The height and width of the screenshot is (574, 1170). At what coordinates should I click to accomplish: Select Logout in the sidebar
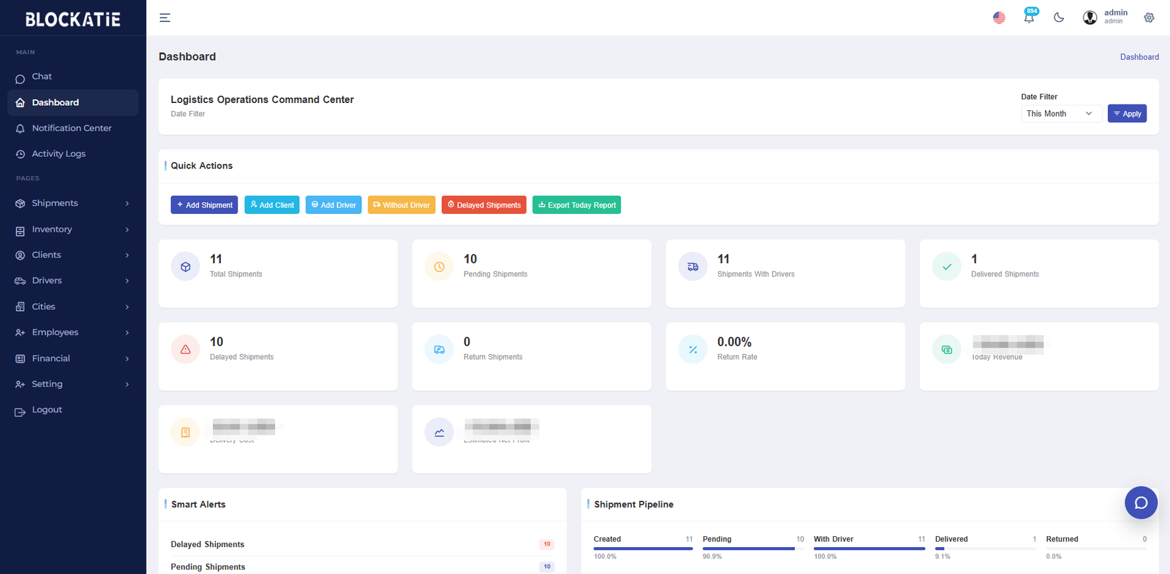click(73, 410)
